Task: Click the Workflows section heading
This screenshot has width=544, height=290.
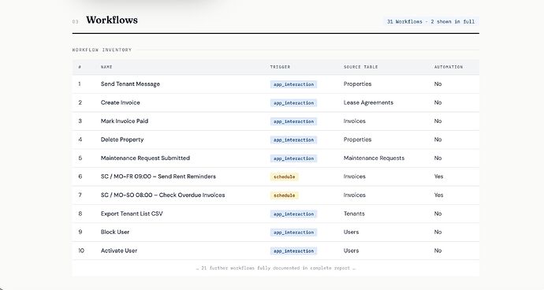Action: (112, 20)
